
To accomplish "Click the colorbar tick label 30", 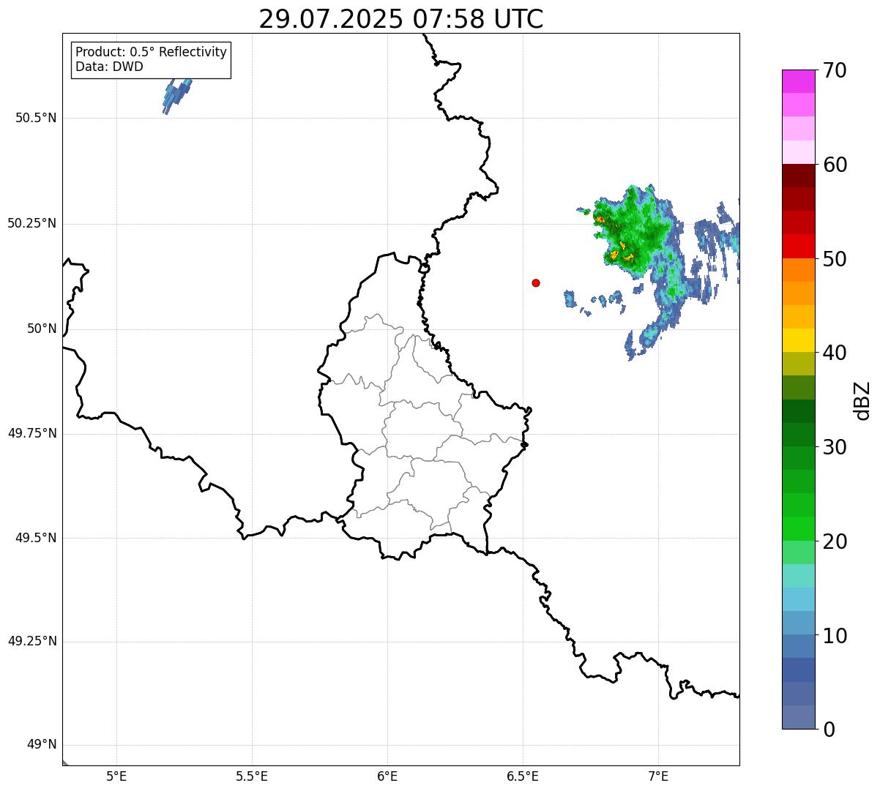I will [835, 447].
